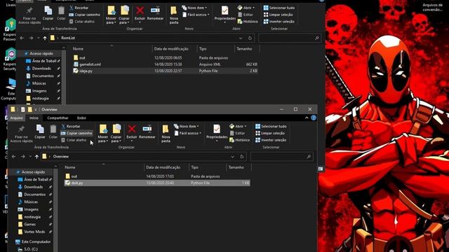Open Fácil acesso dropdown in Overview window

pos(188,133)
